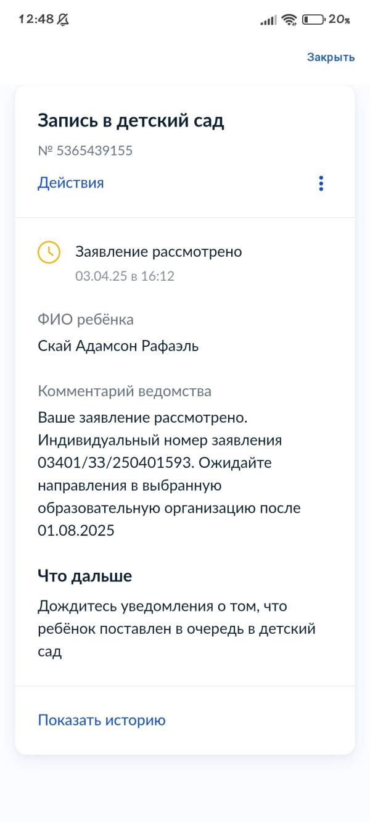Tap the cellular signal strength icon

coord(268,20)
